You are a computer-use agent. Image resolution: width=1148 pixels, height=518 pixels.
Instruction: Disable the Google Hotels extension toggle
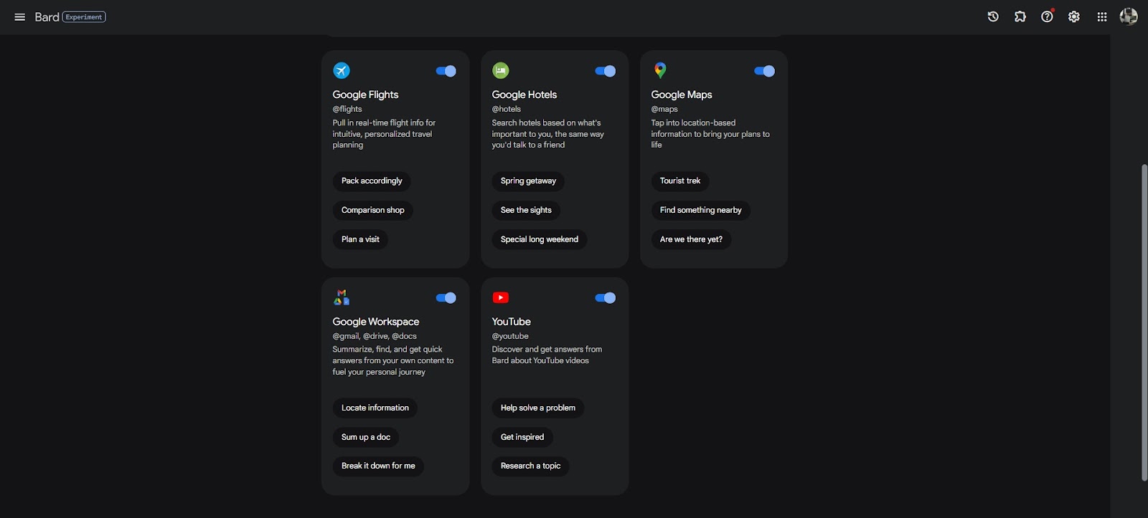coord(605,71)
